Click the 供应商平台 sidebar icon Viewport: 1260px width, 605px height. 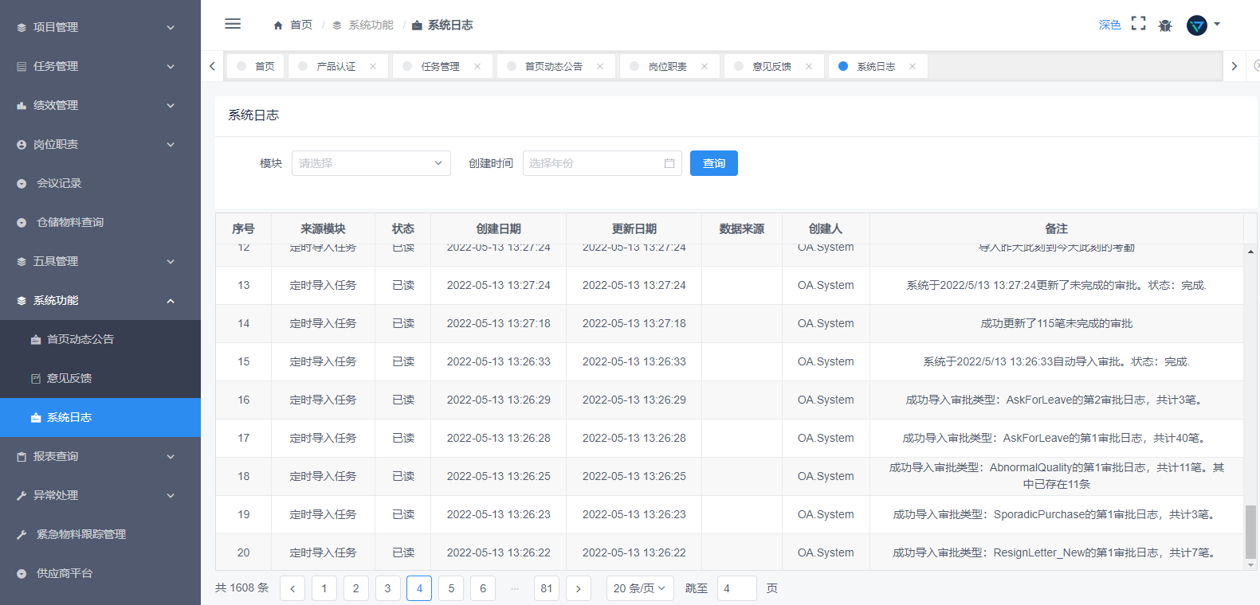22,573
